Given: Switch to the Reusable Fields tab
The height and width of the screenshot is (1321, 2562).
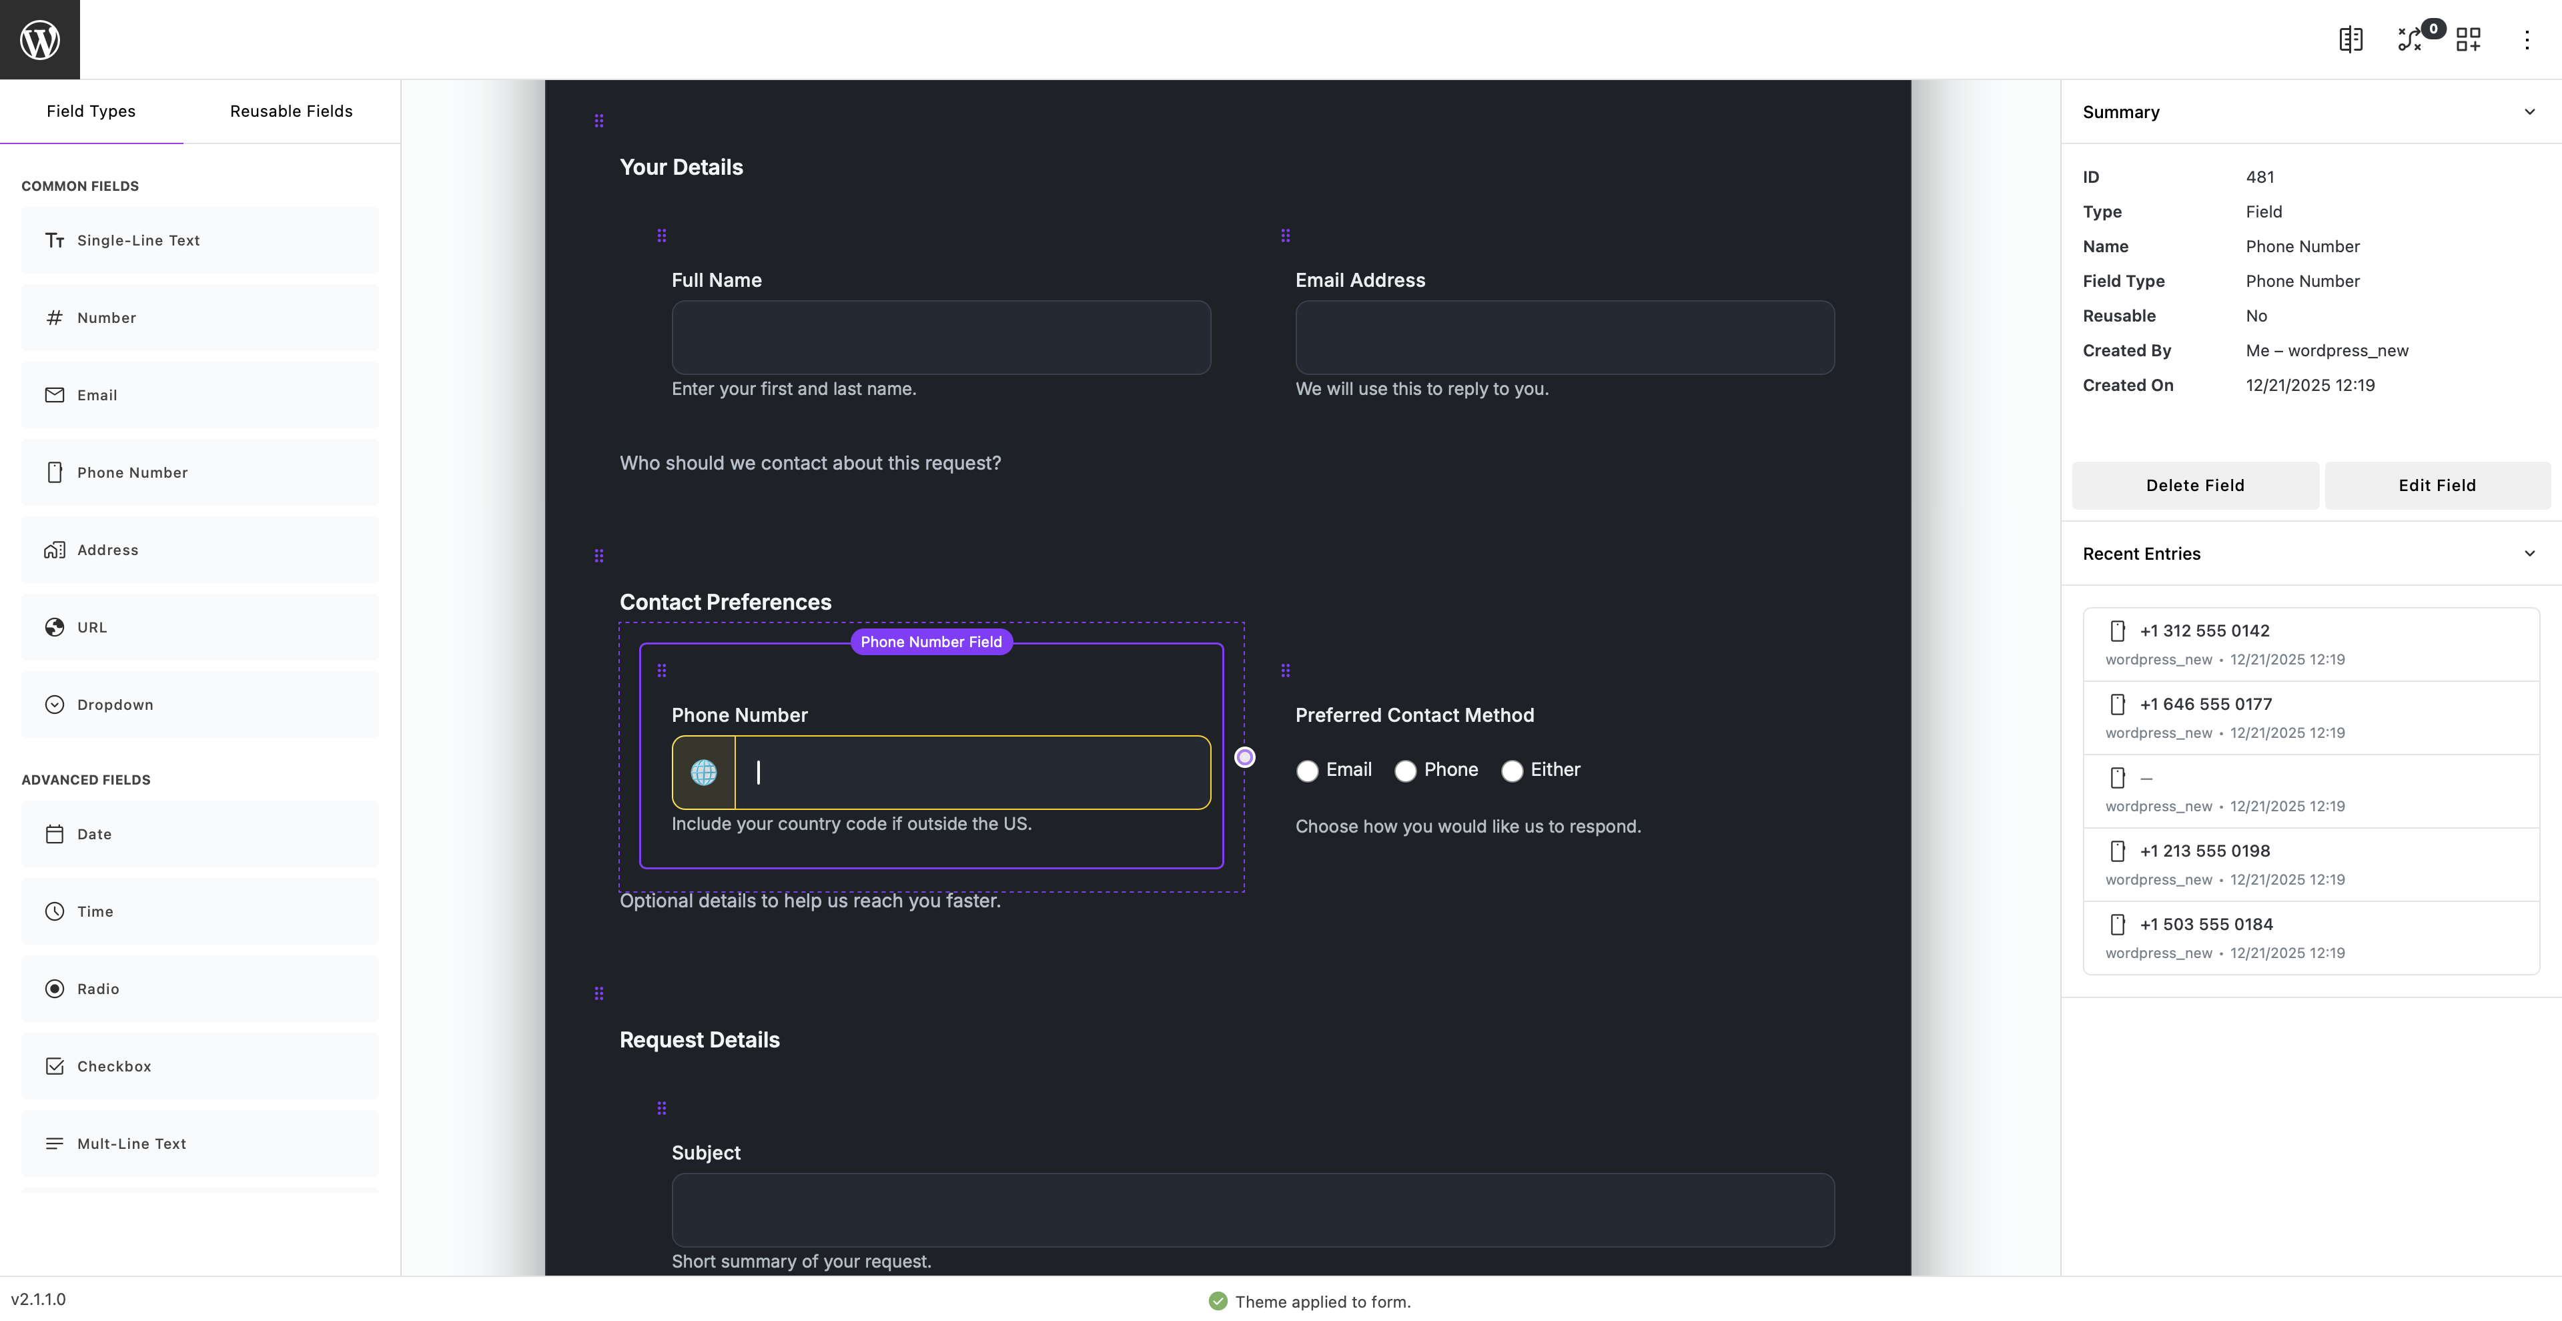Looking at the screenshot, I should [290, 110].
